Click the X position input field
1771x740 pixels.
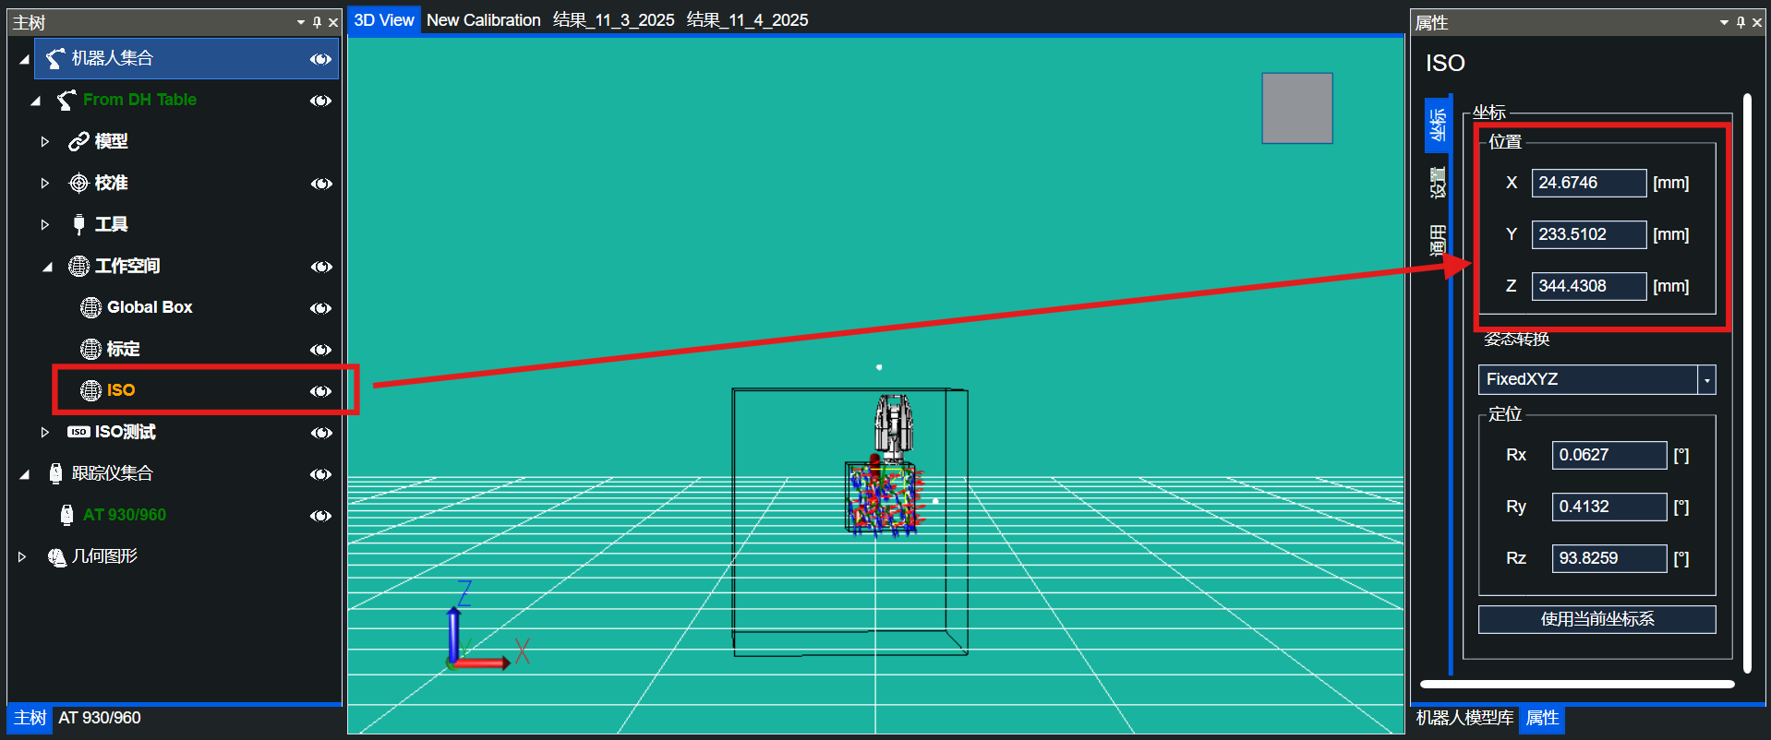1587,183
